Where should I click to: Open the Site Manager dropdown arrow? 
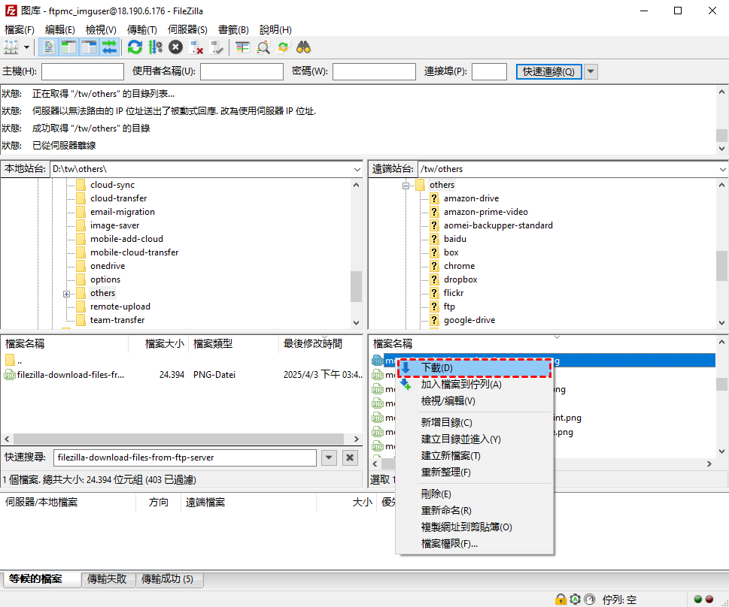(x=26, y=47)
